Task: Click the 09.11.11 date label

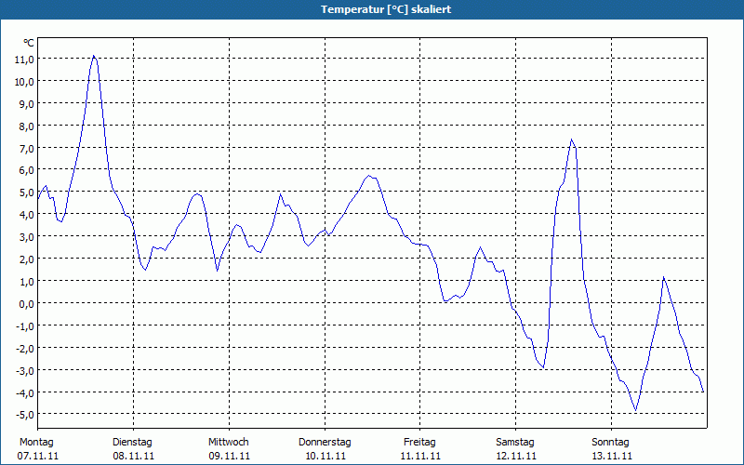Action: [x=229, y=457]
